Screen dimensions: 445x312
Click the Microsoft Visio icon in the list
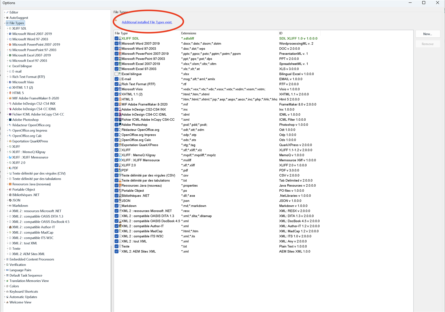[120, 89]
